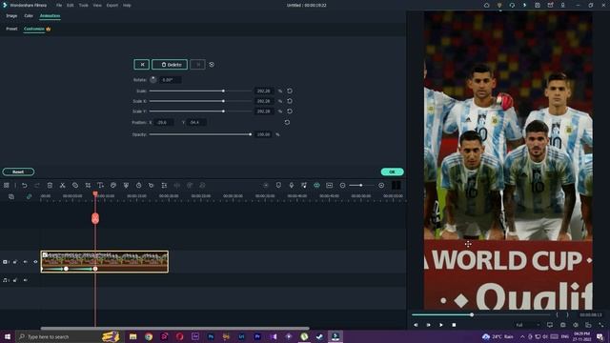Image resolution: width=610 pixels, height=343 pixels.
Task: Click the Stop button under preview
Action: point(454,325)
